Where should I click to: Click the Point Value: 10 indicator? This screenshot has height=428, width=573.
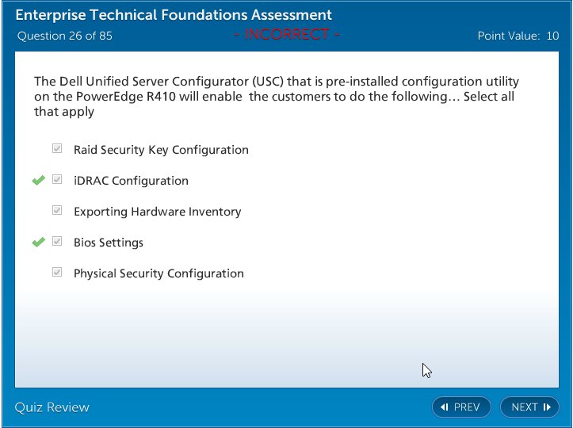518,36
